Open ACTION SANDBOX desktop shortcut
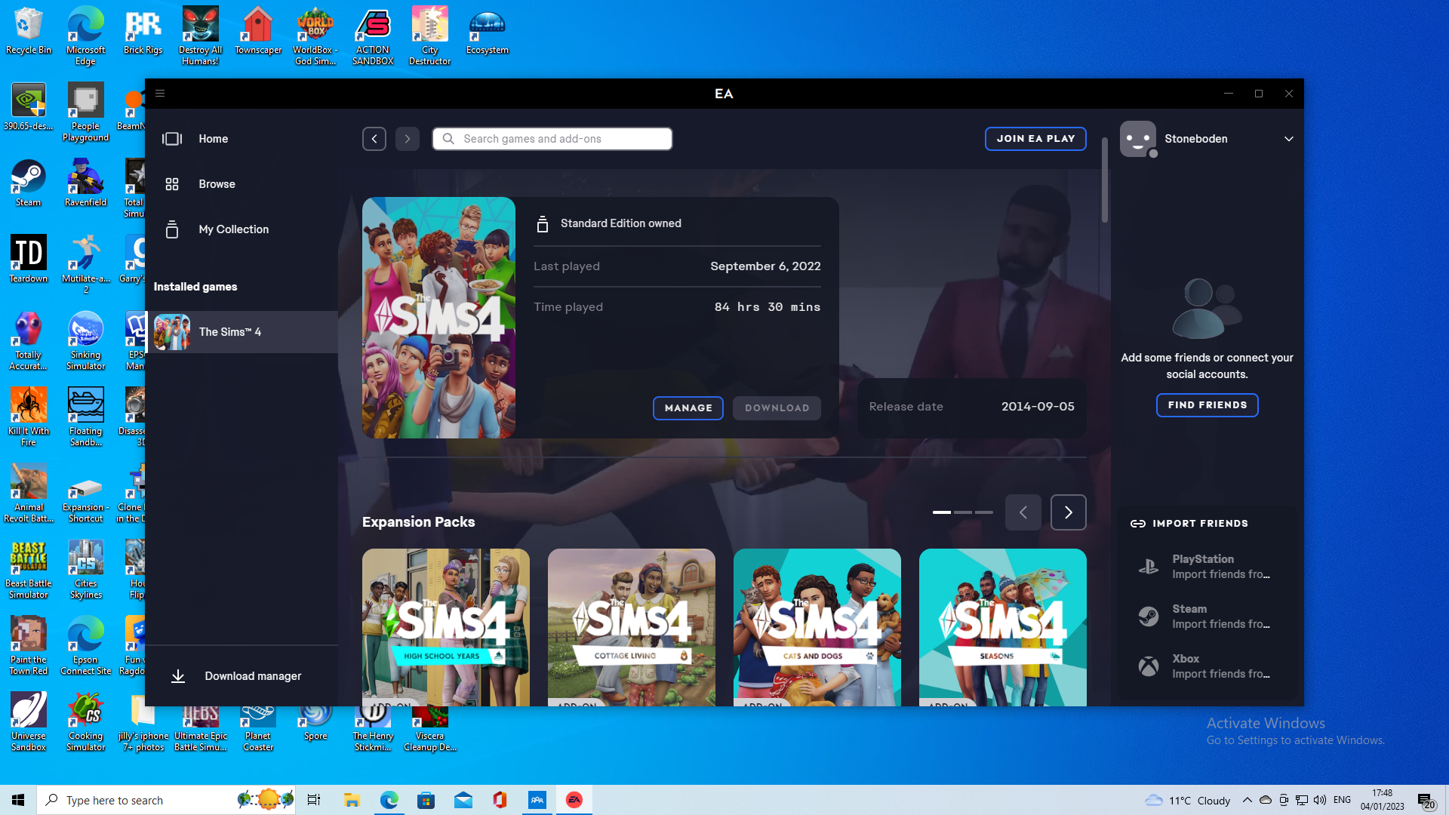The image size is (1449, 815). coord(373,36)
